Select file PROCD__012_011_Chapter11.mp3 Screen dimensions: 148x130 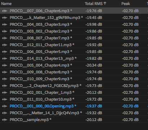[42, 45]
